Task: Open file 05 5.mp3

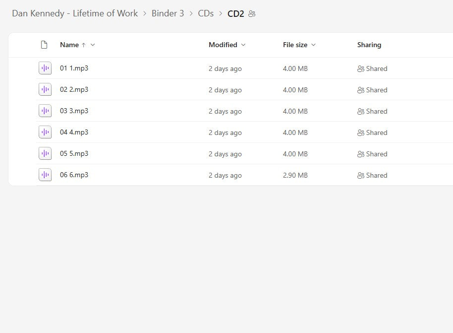Action: pyautogui.click(x=74, y=154)
